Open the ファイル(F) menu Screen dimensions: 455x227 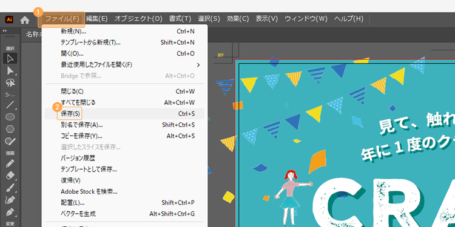[62, 19]
